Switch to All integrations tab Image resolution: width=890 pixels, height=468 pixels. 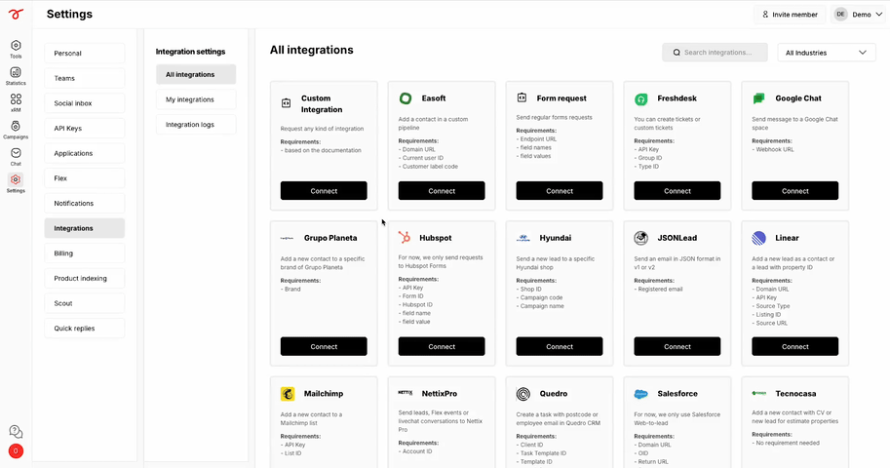click(x=196, y=74)
